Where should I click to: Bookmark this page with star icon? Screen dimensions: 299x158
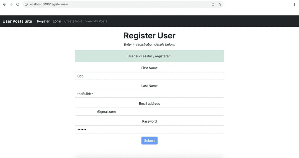point(220,4)
